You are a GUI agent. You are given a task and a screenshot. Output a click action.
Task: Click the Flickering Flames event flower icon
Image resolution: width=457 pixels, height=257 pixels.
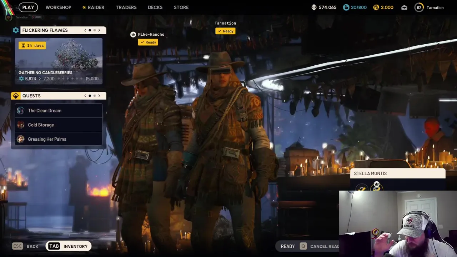point(16,30)
